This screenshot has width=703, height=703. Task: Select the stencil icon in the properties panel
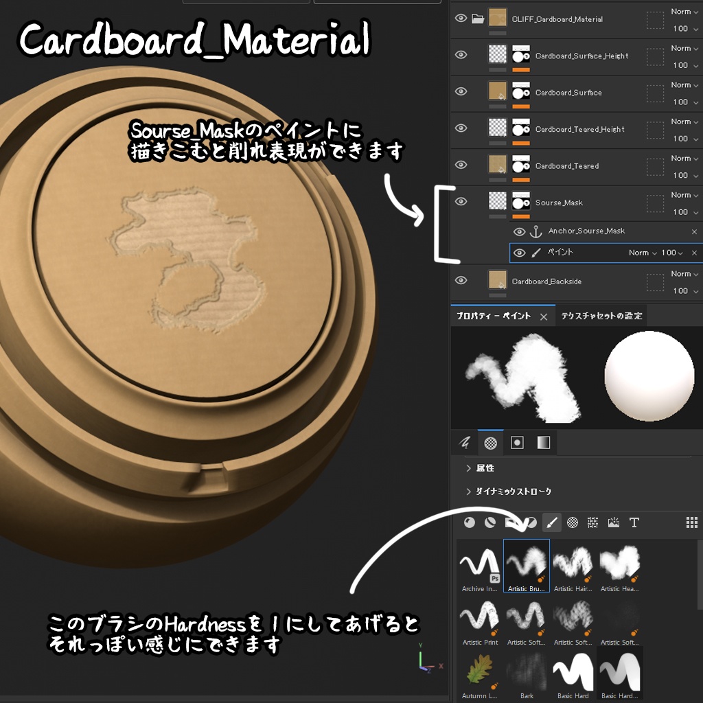pyautogui.click(x=517, y=443)
